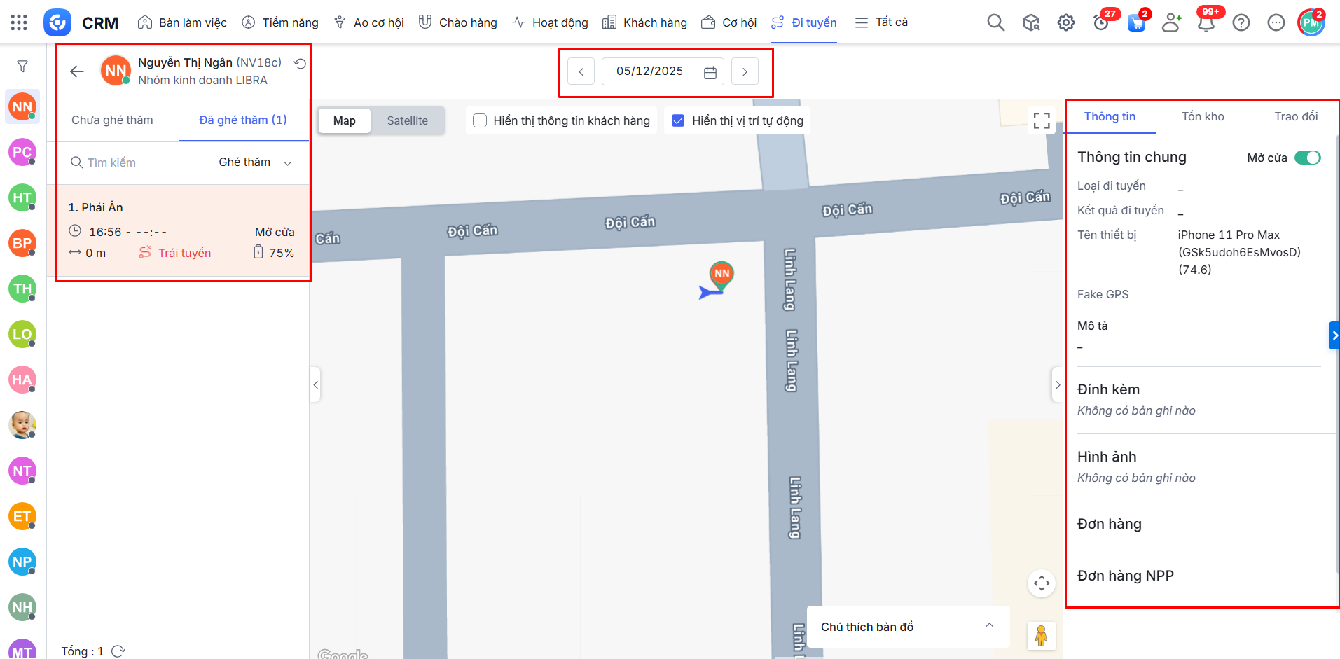Image resolution: width=1340 pixels, height=659 pixels.
Task: Open the settings gear icon
Action: (x=1065, y=22)
